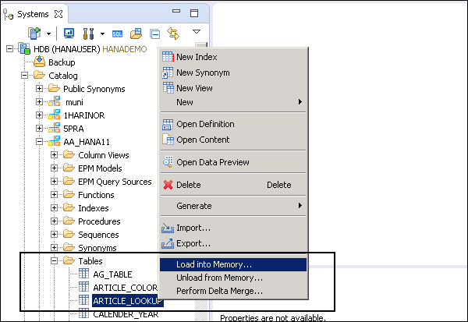Expand the Indexes folder
This screenshot has height=322, width=468.
tap(54, 207)
